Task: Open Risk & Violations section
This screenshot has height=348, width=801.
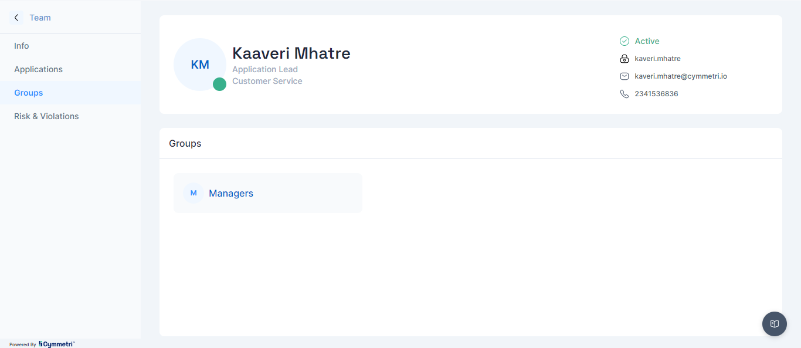Action: coord(46,116)
